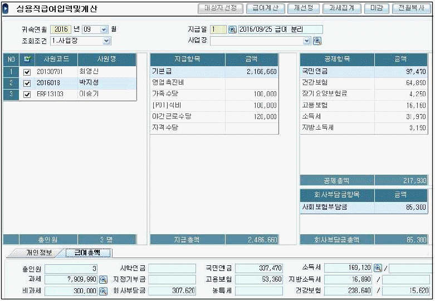The height and width of the screenshot is (301, 435).
Task: Select the 급여총액 tab
Action: 87,253
